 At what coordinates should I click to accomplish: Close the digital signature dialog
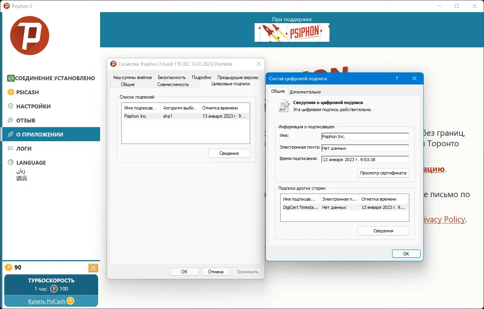click(x=414, y=78)
